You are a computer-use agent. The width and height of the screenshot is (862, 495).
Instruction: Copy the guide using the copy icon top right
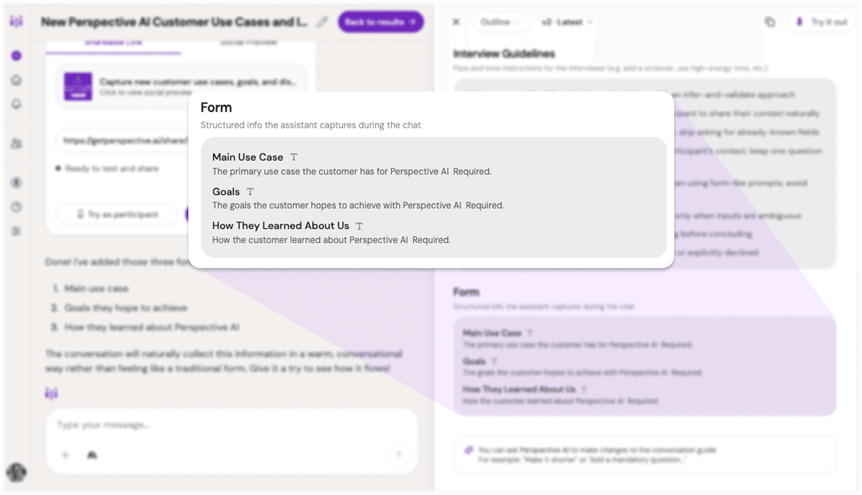(769, 21)
